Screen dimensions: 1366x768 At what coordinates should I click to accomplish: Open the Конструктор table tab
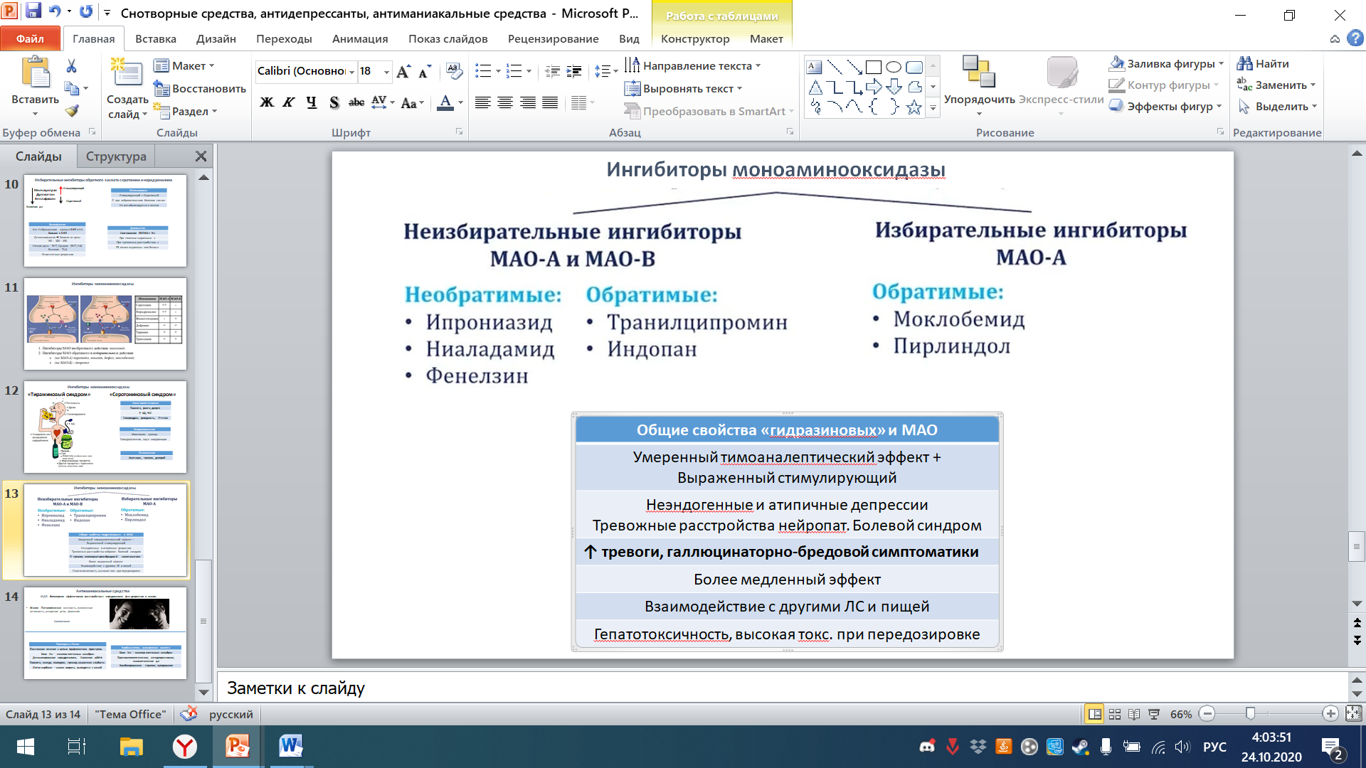point(695,38)
